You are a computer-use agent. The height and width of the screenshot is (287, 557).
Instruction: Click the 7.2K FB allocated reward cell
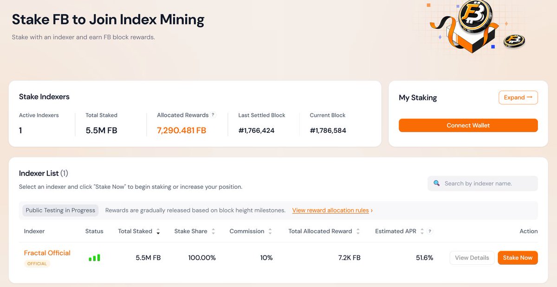(x=349, y=258)
